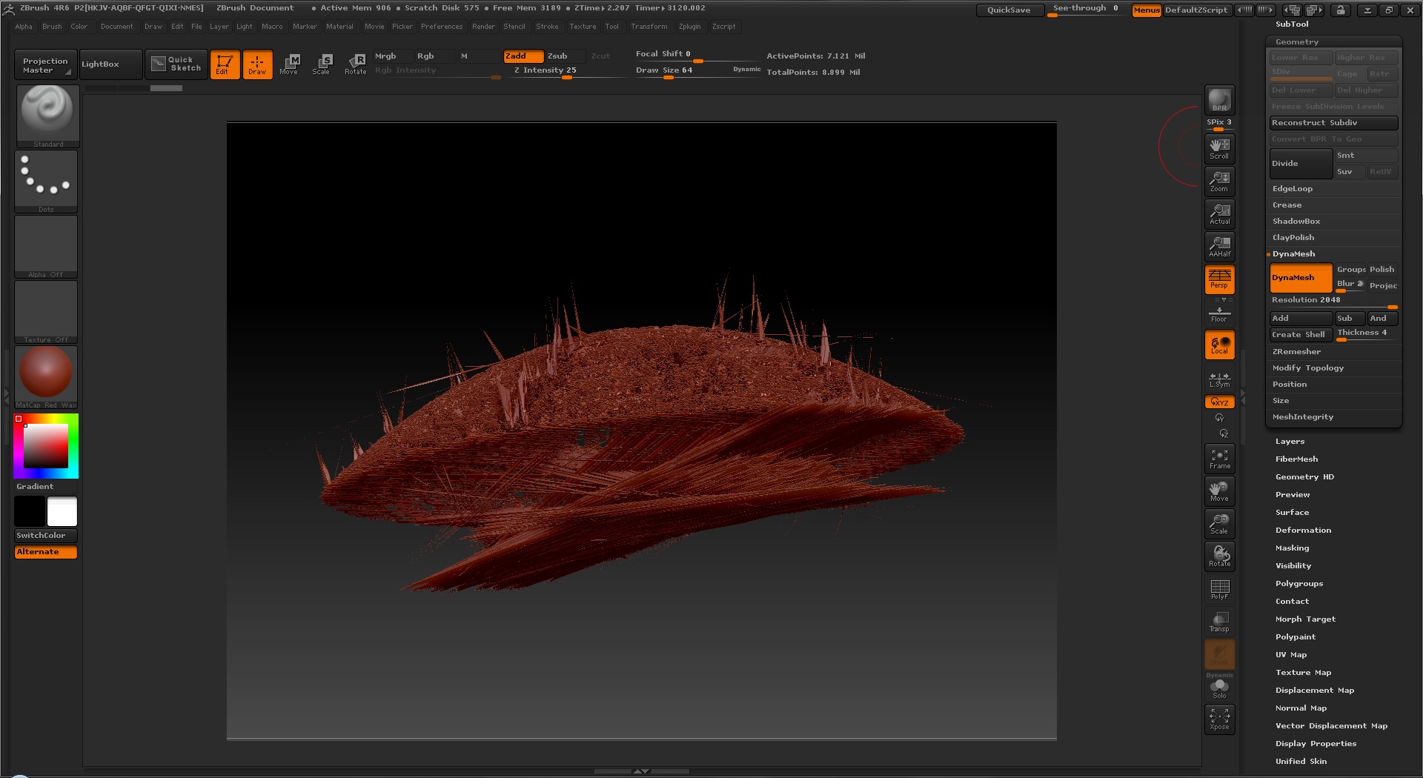Viewport: 1423px width, 778px height.
Task: Open the Zplugin menu
Action: (x=689, y=27)
